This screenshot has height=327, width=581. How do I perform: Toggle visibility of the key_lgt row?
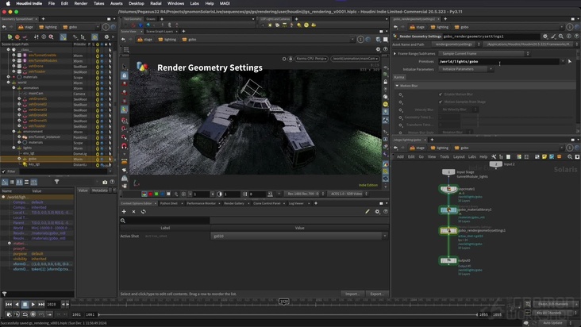102,164
